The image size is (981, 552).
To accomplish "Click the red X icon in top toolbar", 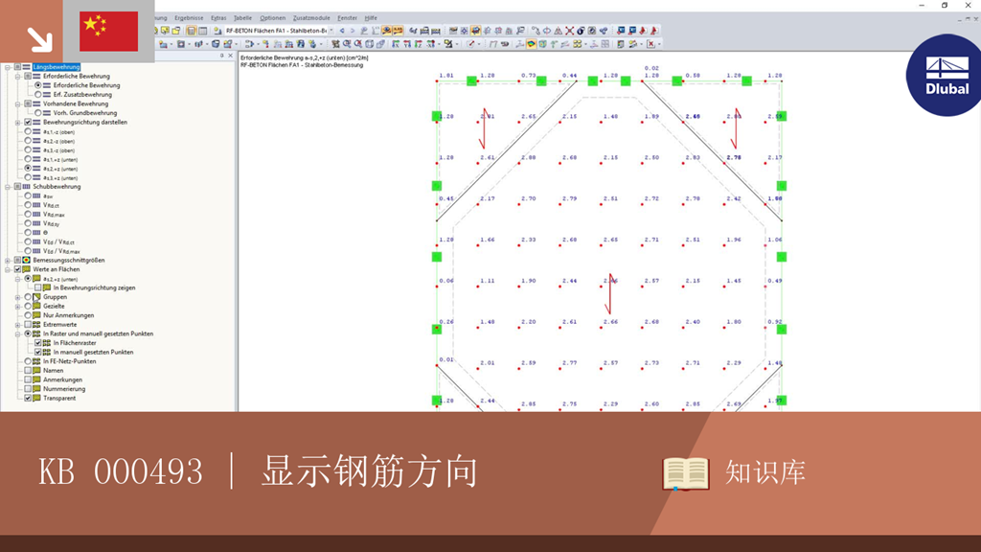I will point(569,31).
